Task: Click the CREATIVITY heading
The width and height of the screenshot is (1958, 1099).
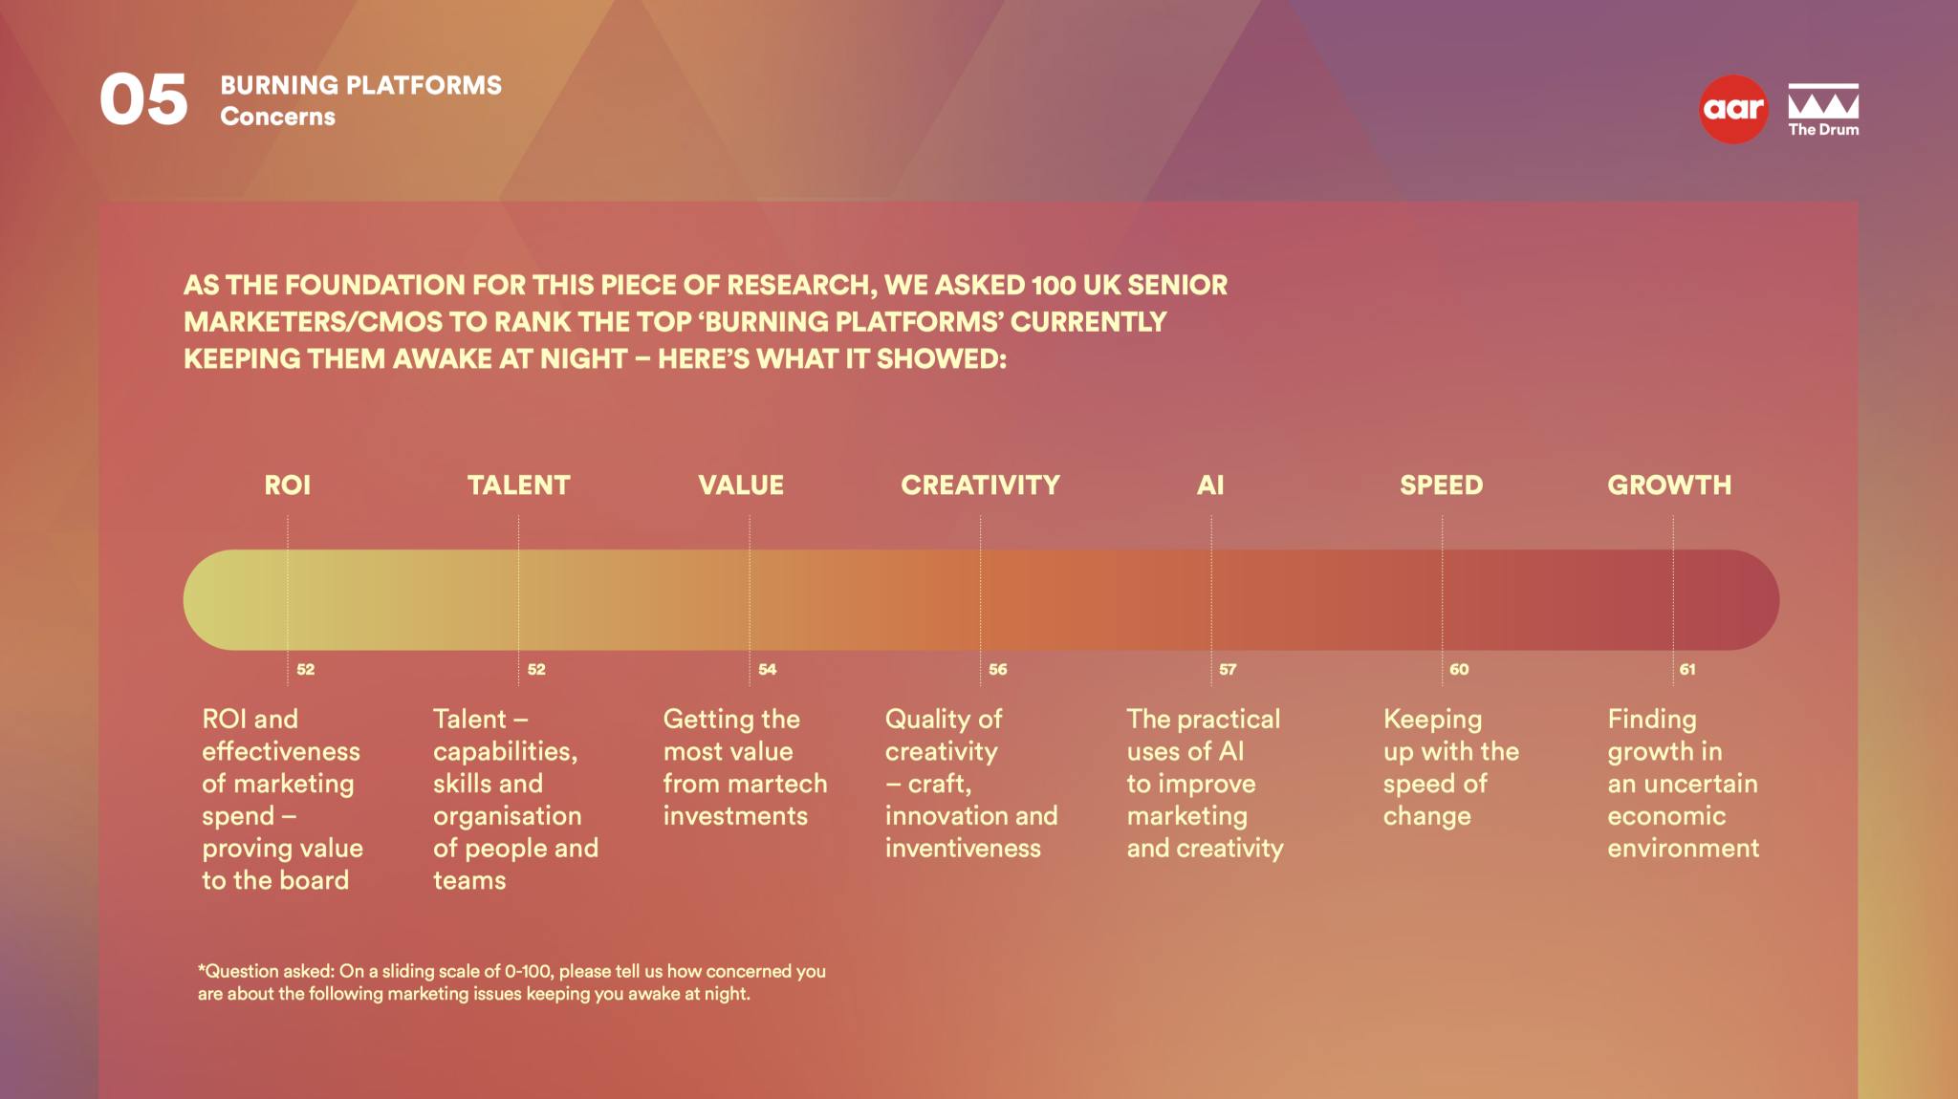Action: [x=980, y=485]
